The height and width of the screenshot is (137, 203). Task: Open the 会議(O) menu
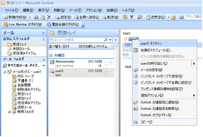point(112,10)
